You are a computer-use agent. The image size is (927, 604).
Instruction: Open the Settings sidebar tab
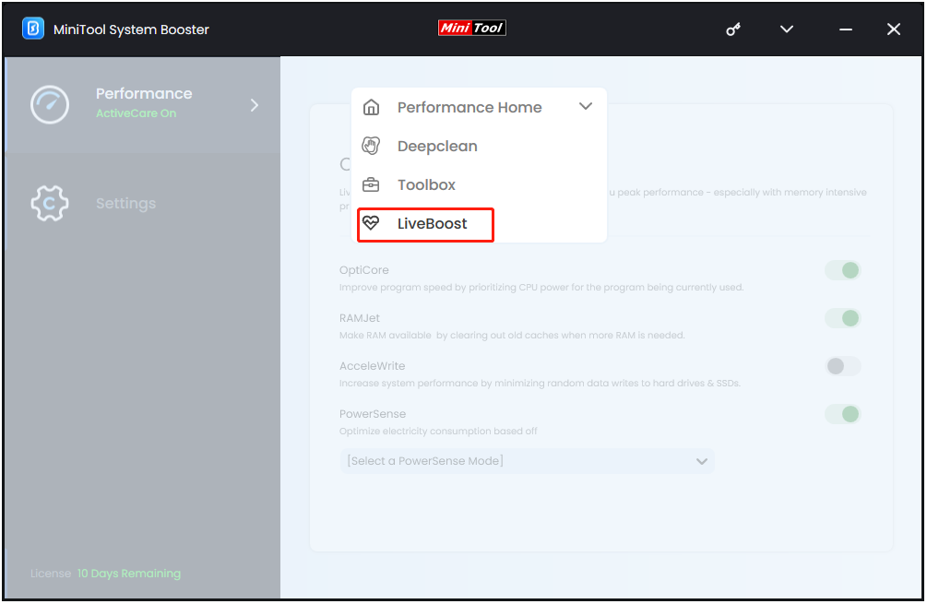142,203
